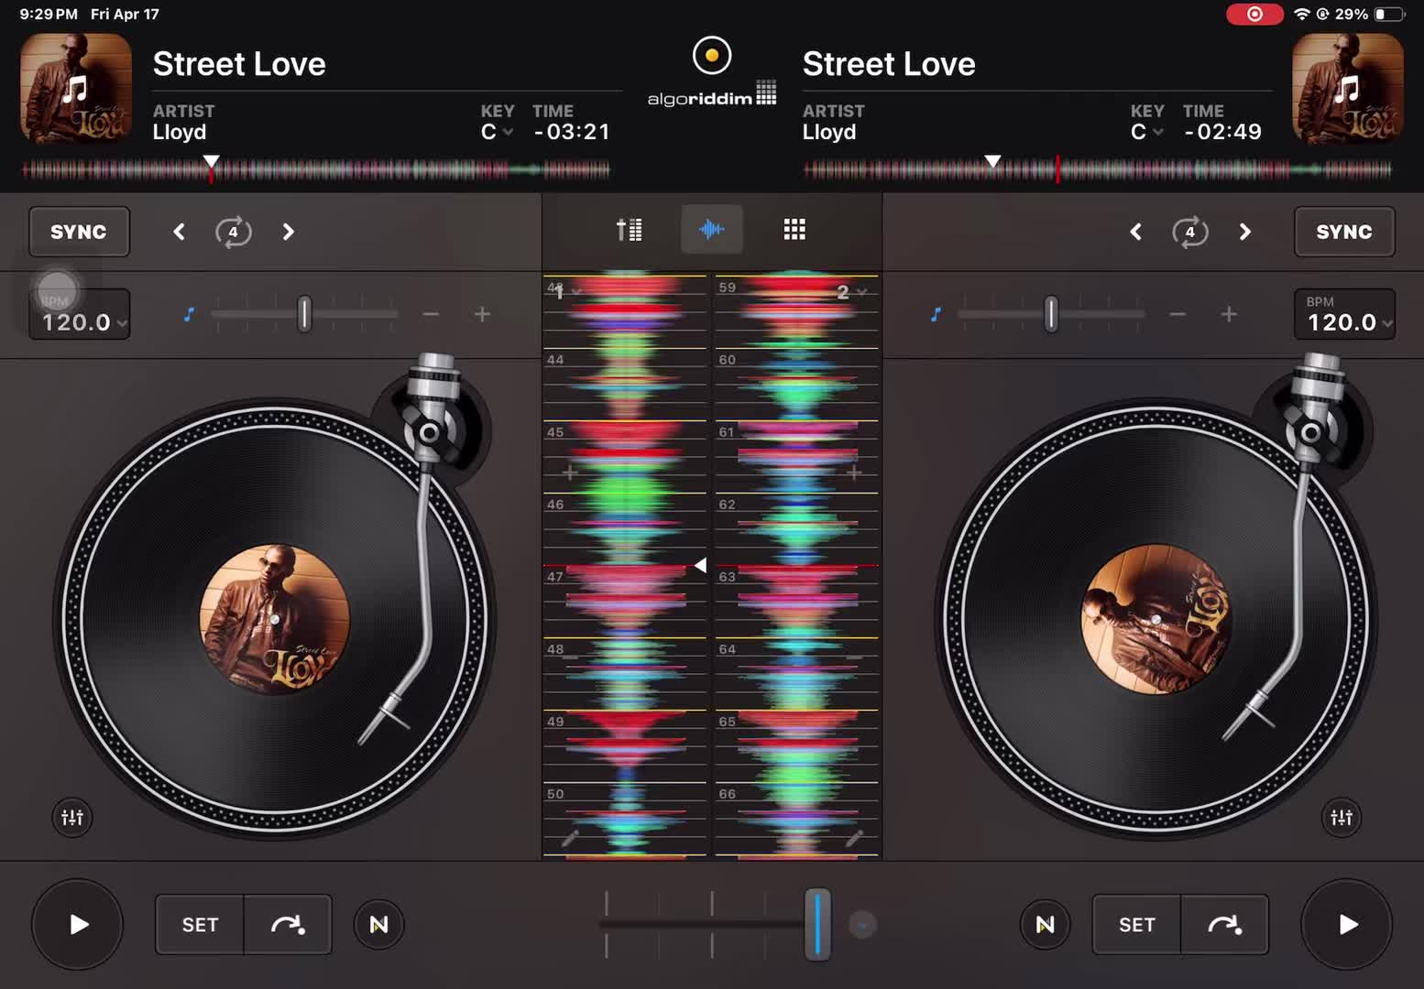
Task: Open right deck mixer EQ icon
Action: pos(1342,817)
